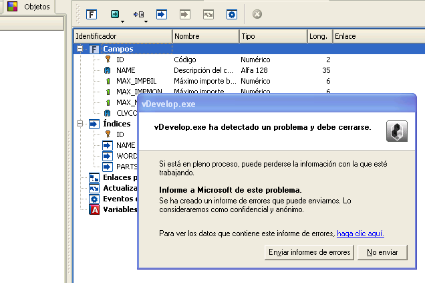Click the arrow-with-list toolbar icon

[138, 14]
